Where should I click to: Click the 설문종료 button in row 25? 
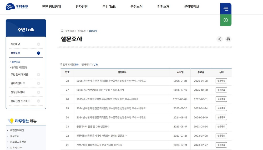tap(221, 108)
